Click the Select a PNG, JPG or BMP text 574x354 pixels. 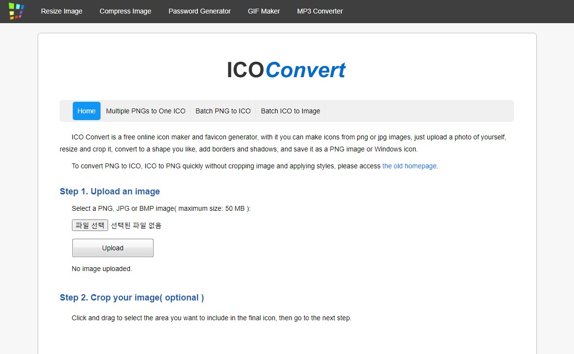[x=161, y=208]
